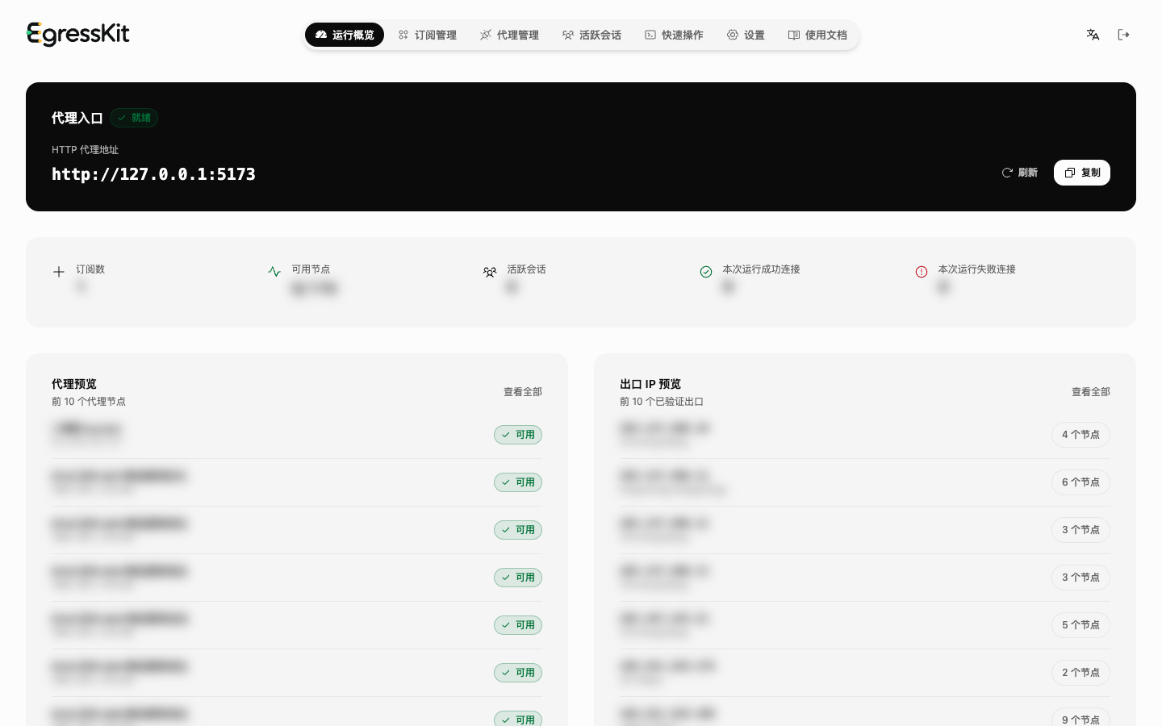
Task: Open 使用文档 tab
Action: [817, 35]
